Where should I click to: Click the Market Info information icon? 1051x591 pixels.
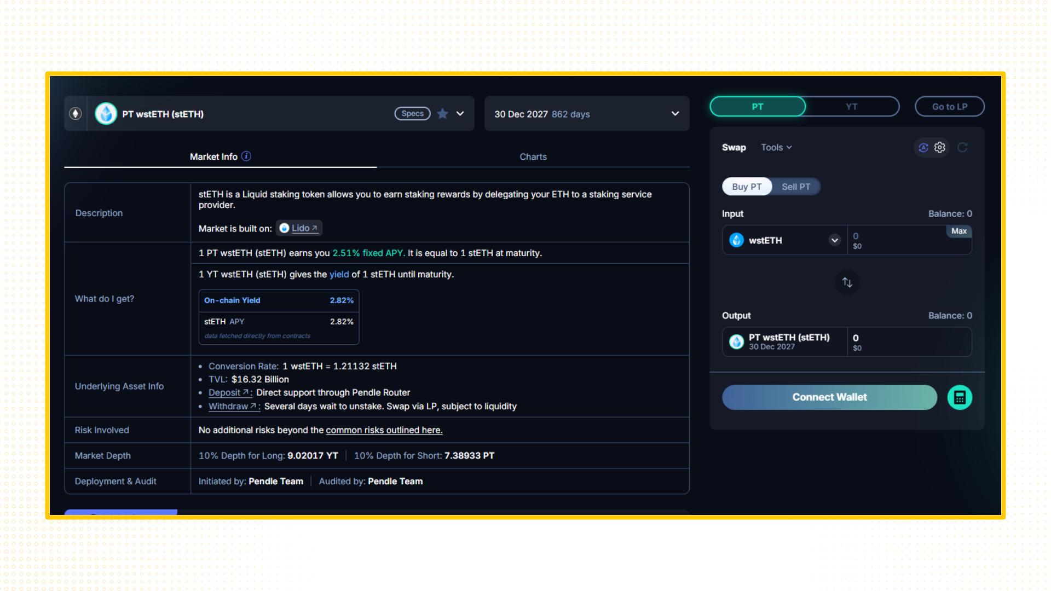tap(246, 156)
